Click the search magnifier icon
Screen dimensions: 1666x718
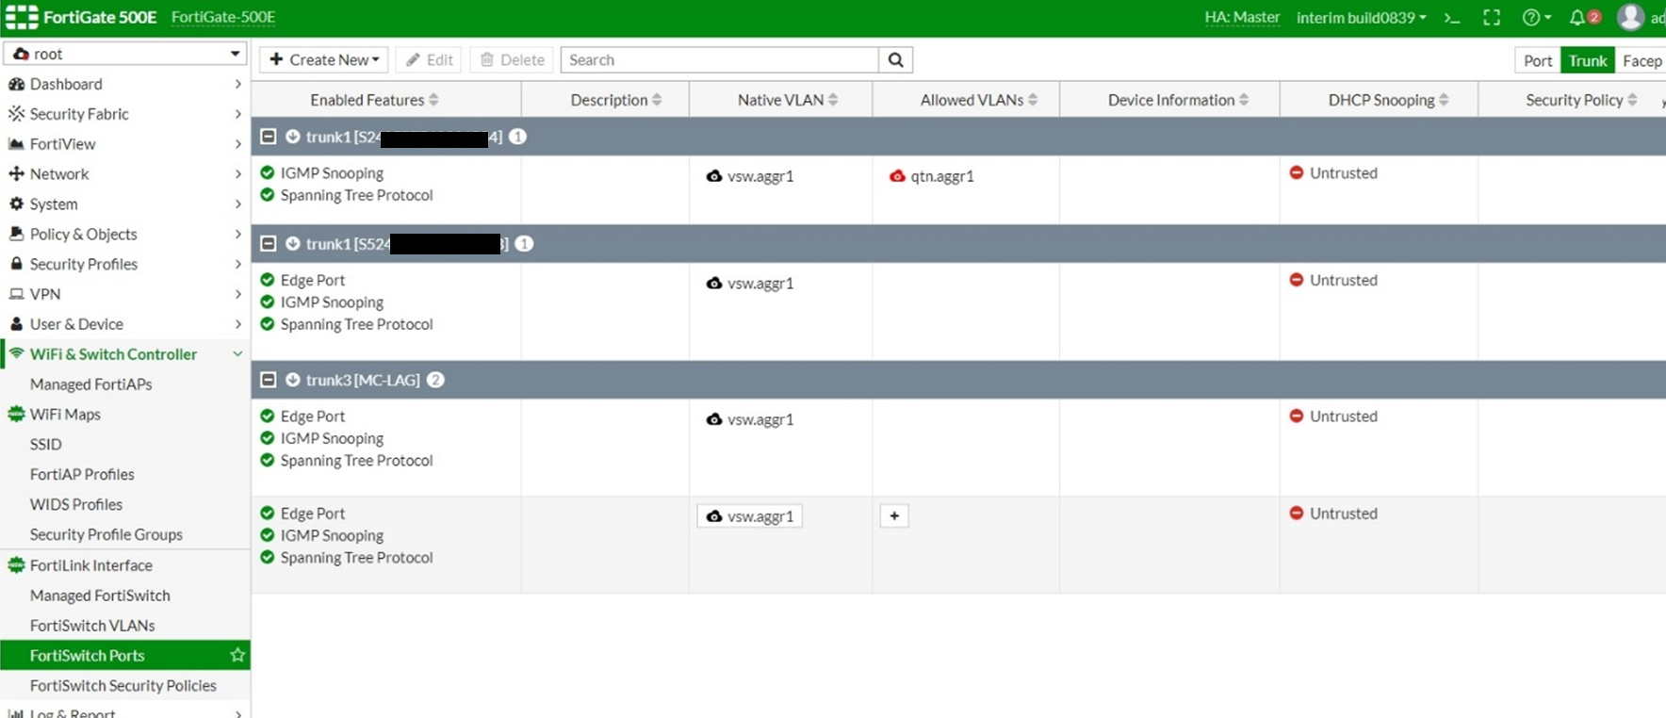coord(895,60)
